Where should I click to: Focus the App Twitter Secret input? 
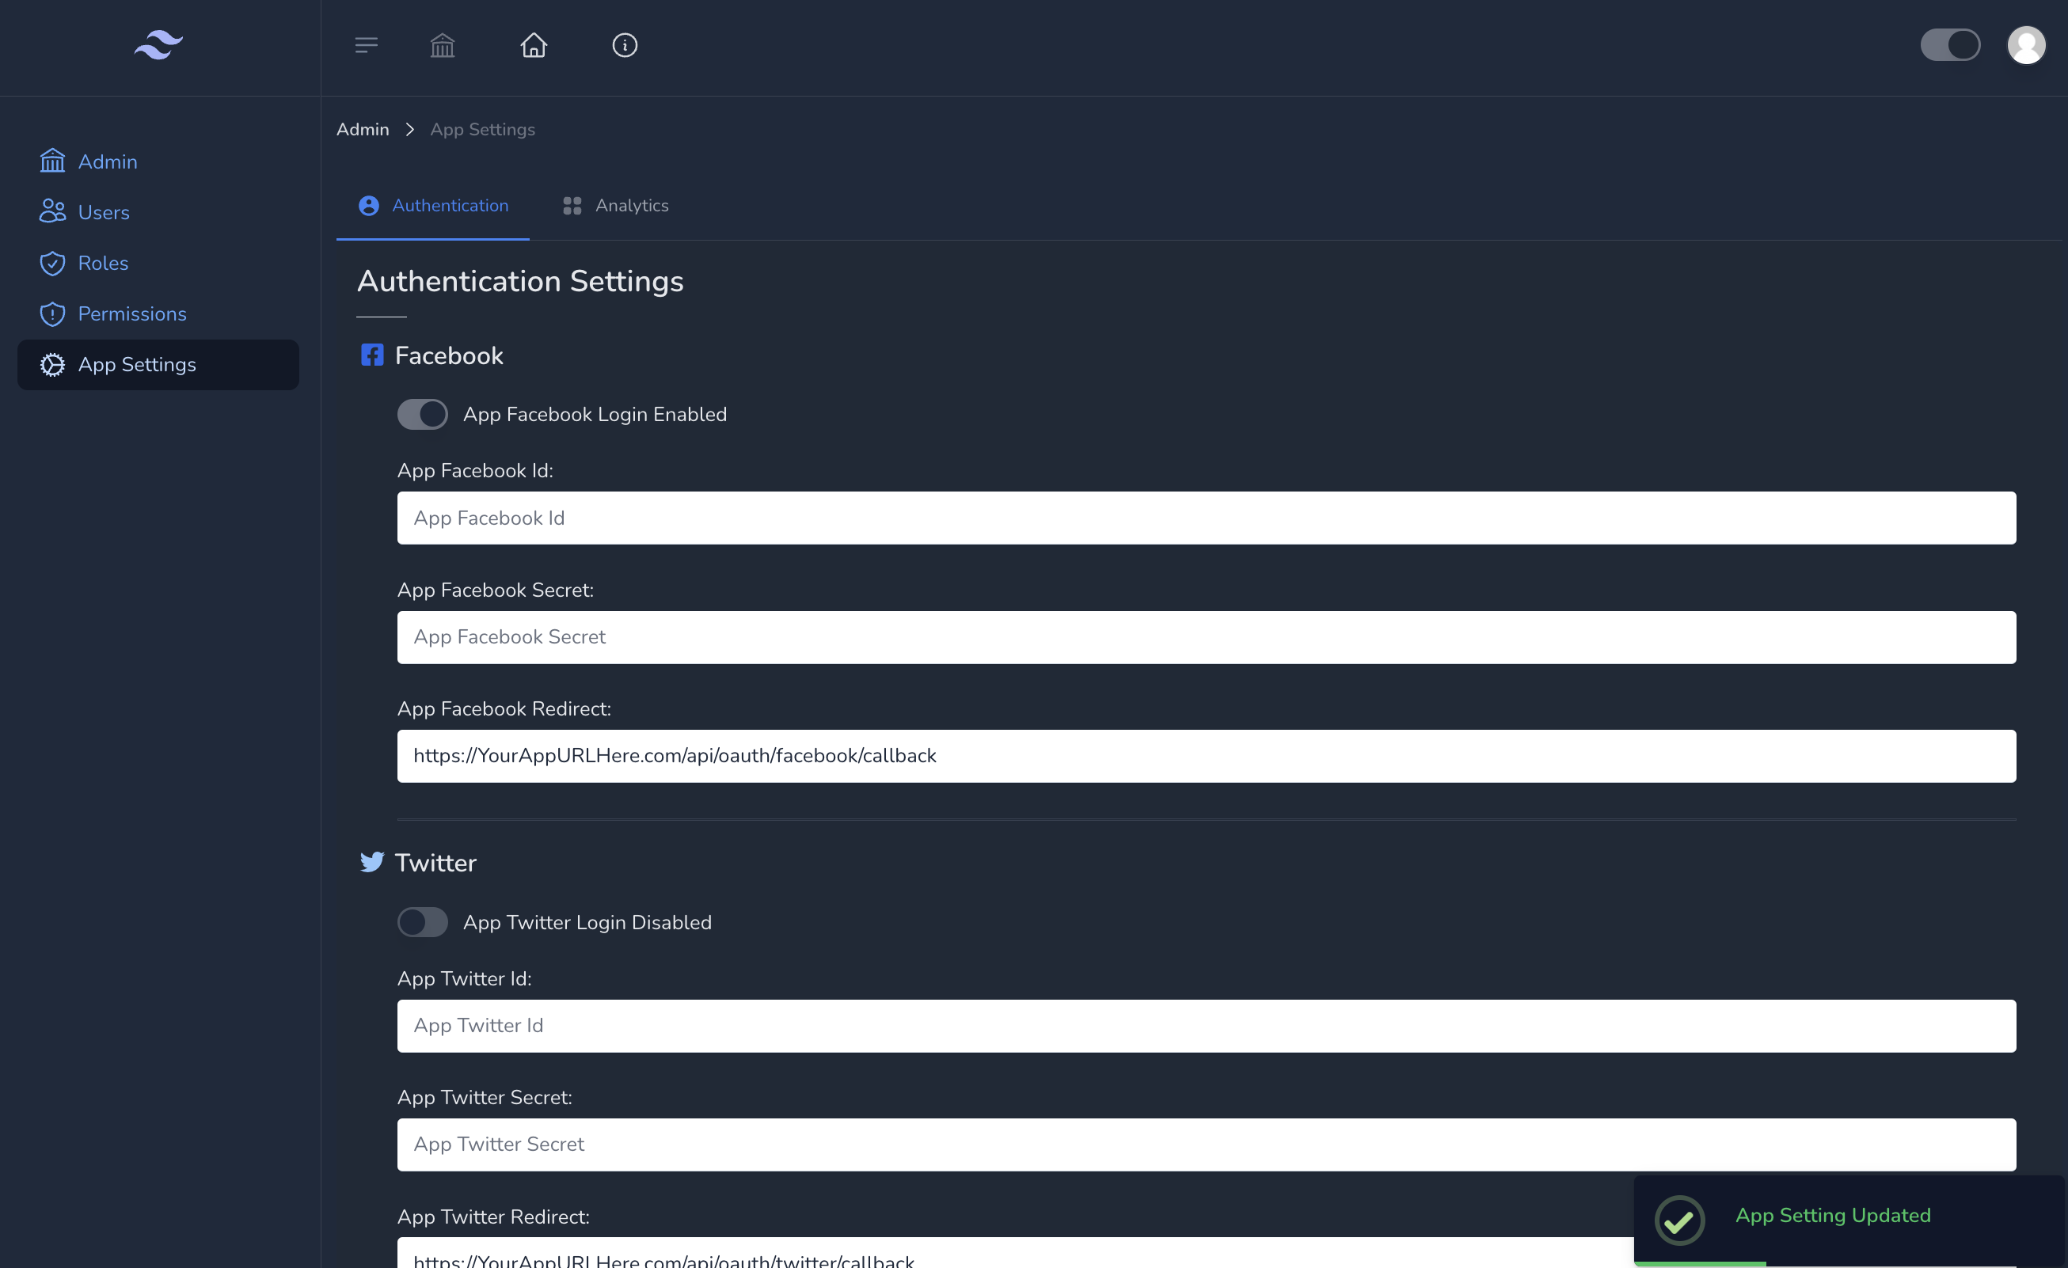[1206, 1144]
